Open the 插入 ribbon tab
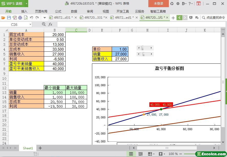The width and height of the screenshot is (227, 157). pos(24,12)
